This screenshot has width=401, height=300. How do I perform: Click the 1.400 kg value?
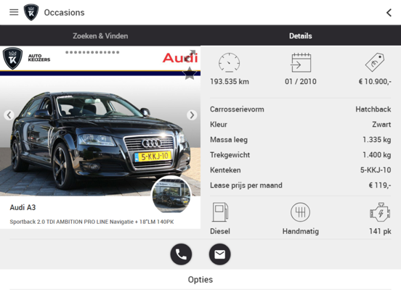[x=377, y=155]
